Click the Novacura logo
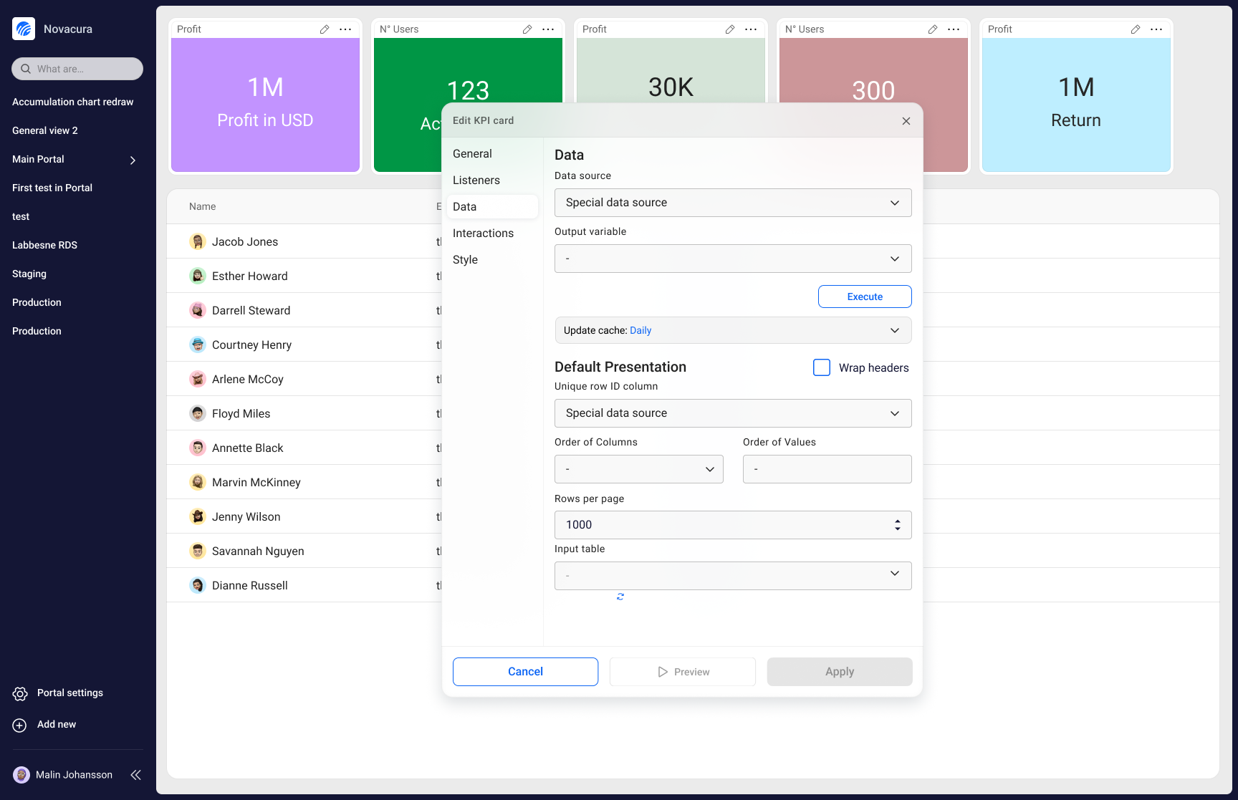The width and height of the screenshot is (1238, 800). click(23, 29)
